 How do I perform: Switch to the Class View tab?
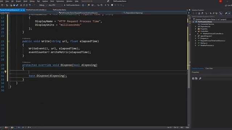coord(209,68)
